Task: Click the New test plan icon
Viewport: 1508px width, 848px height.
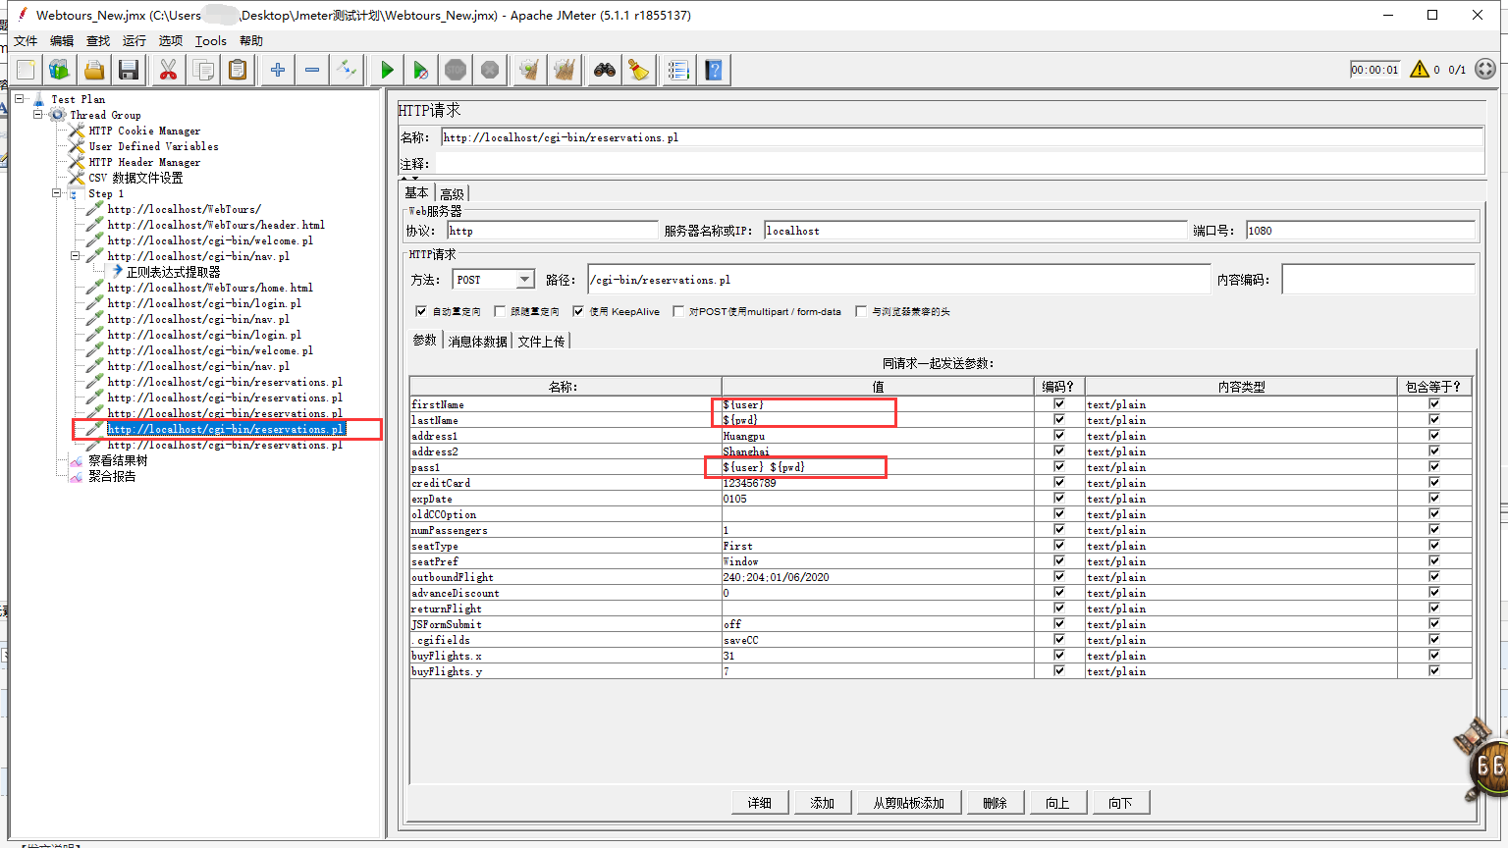Action: tap(26, 70)
